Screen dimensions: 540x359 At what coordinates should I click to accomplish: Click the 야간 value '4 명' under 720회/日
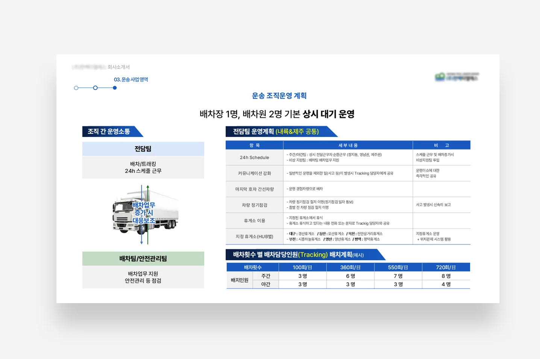(446, 284)
